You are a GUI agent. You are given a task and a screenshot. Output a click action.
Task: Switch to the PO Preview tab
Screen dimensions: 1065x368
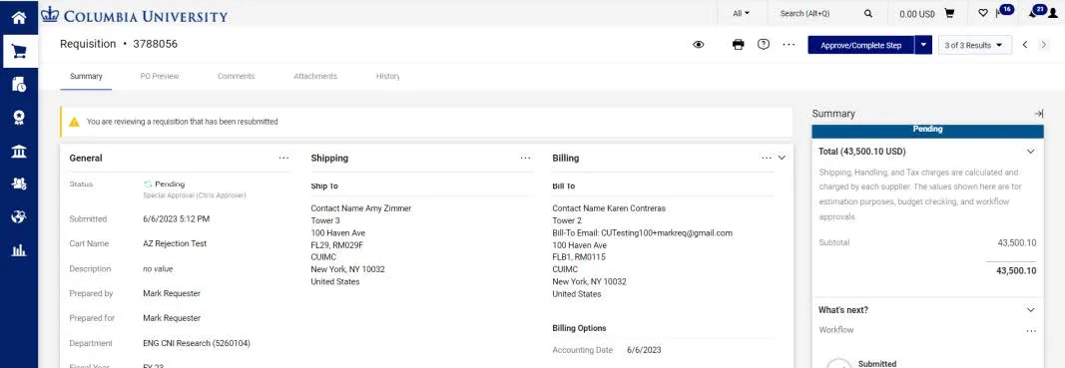click(160, 76)
